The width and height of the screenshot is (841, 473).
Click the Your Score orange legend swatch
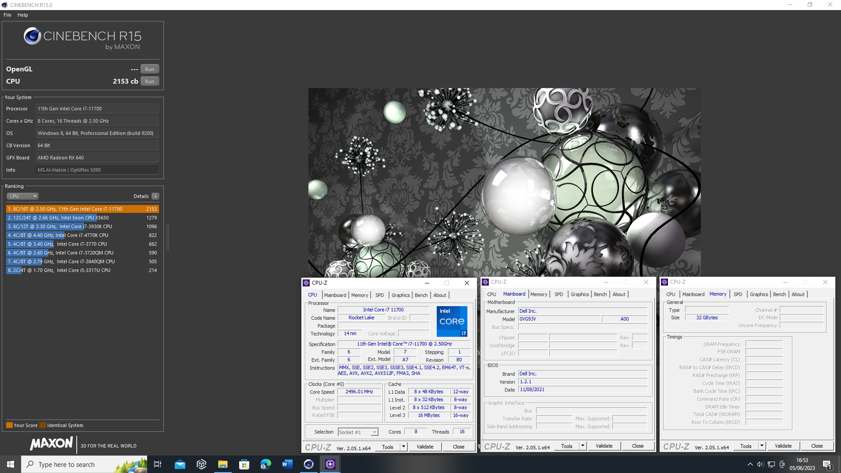[9, 425]
